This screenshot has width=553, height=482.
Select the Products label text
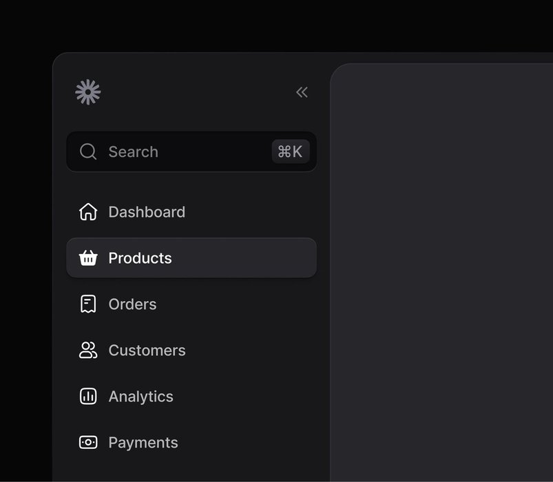[x=140, y=258]
